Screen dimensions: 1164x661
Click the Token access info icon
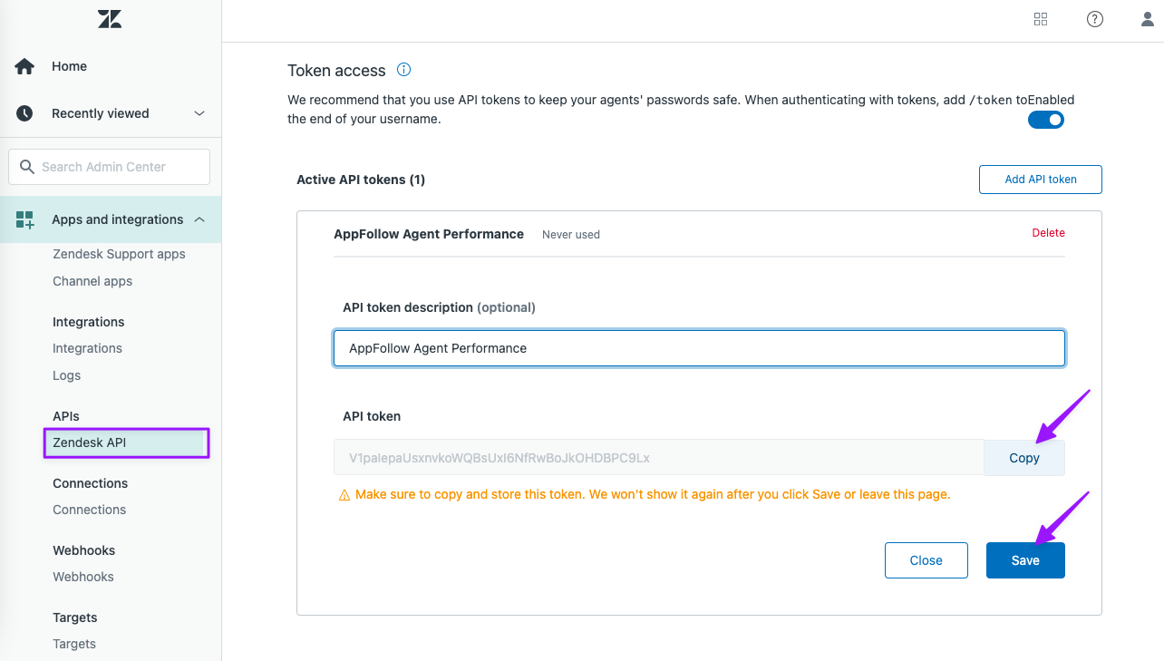pos(404,70)
